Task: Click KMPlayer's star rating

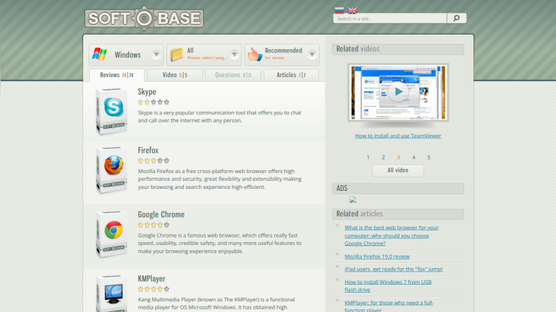Action: point(154,289)
